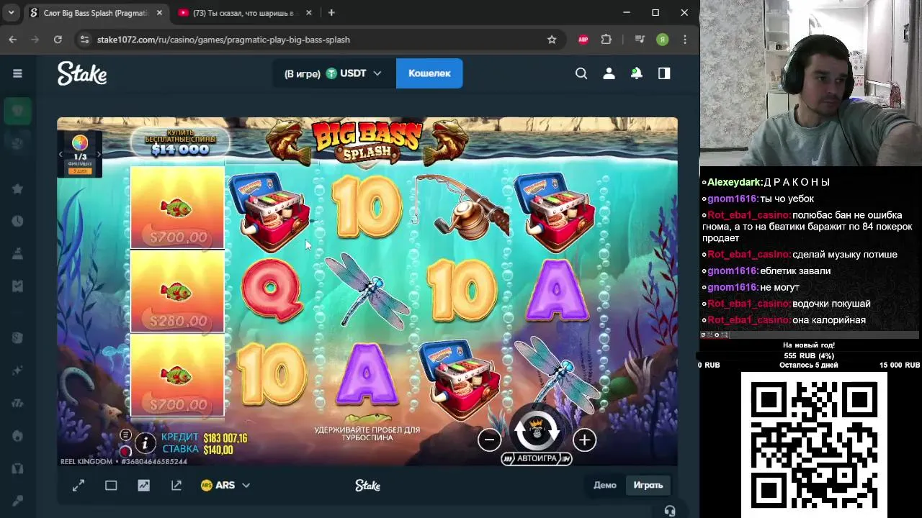Close the Big Bass Splash tab
Image resolution: width=922 pixels, height=518 pixels.
(x=159, y=13)
